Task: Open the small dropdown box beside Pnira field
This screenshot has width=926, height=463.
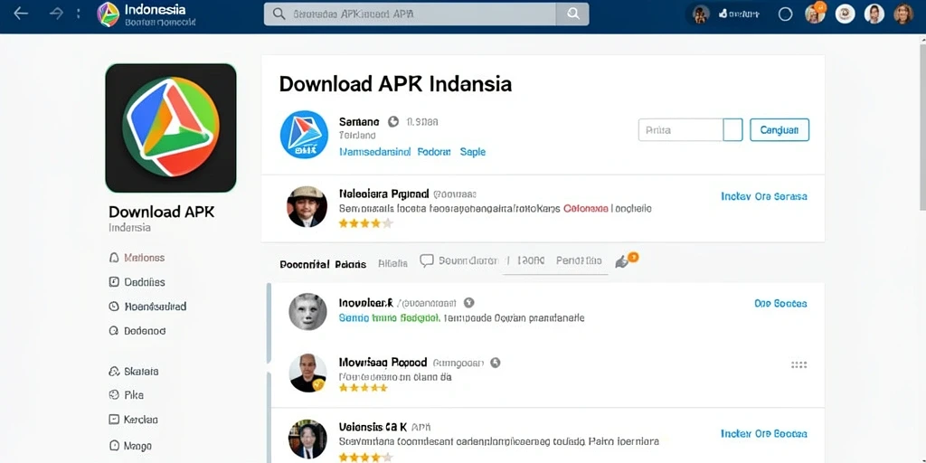Action: pos(732,130)
